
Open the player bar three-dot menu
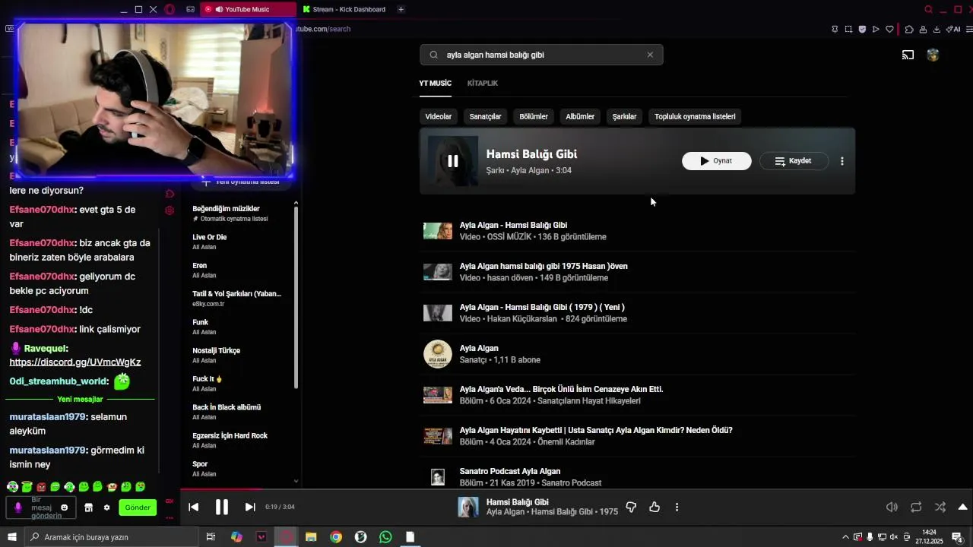tap(677, 507)
